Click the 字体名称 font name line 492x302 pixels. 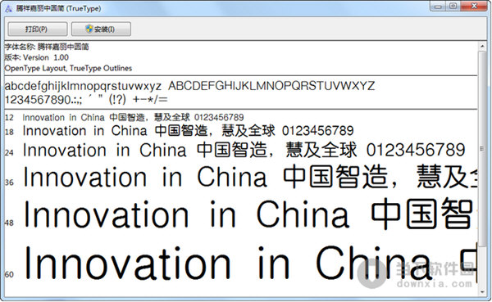tap(47, 47)
